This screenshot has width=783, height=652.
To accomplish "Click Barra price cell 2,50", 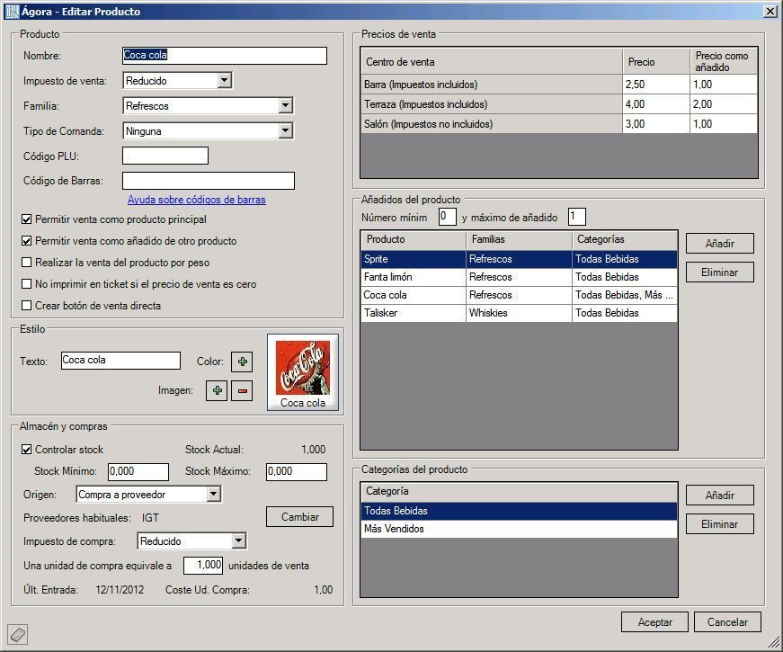I will click(x=655, y=85).
